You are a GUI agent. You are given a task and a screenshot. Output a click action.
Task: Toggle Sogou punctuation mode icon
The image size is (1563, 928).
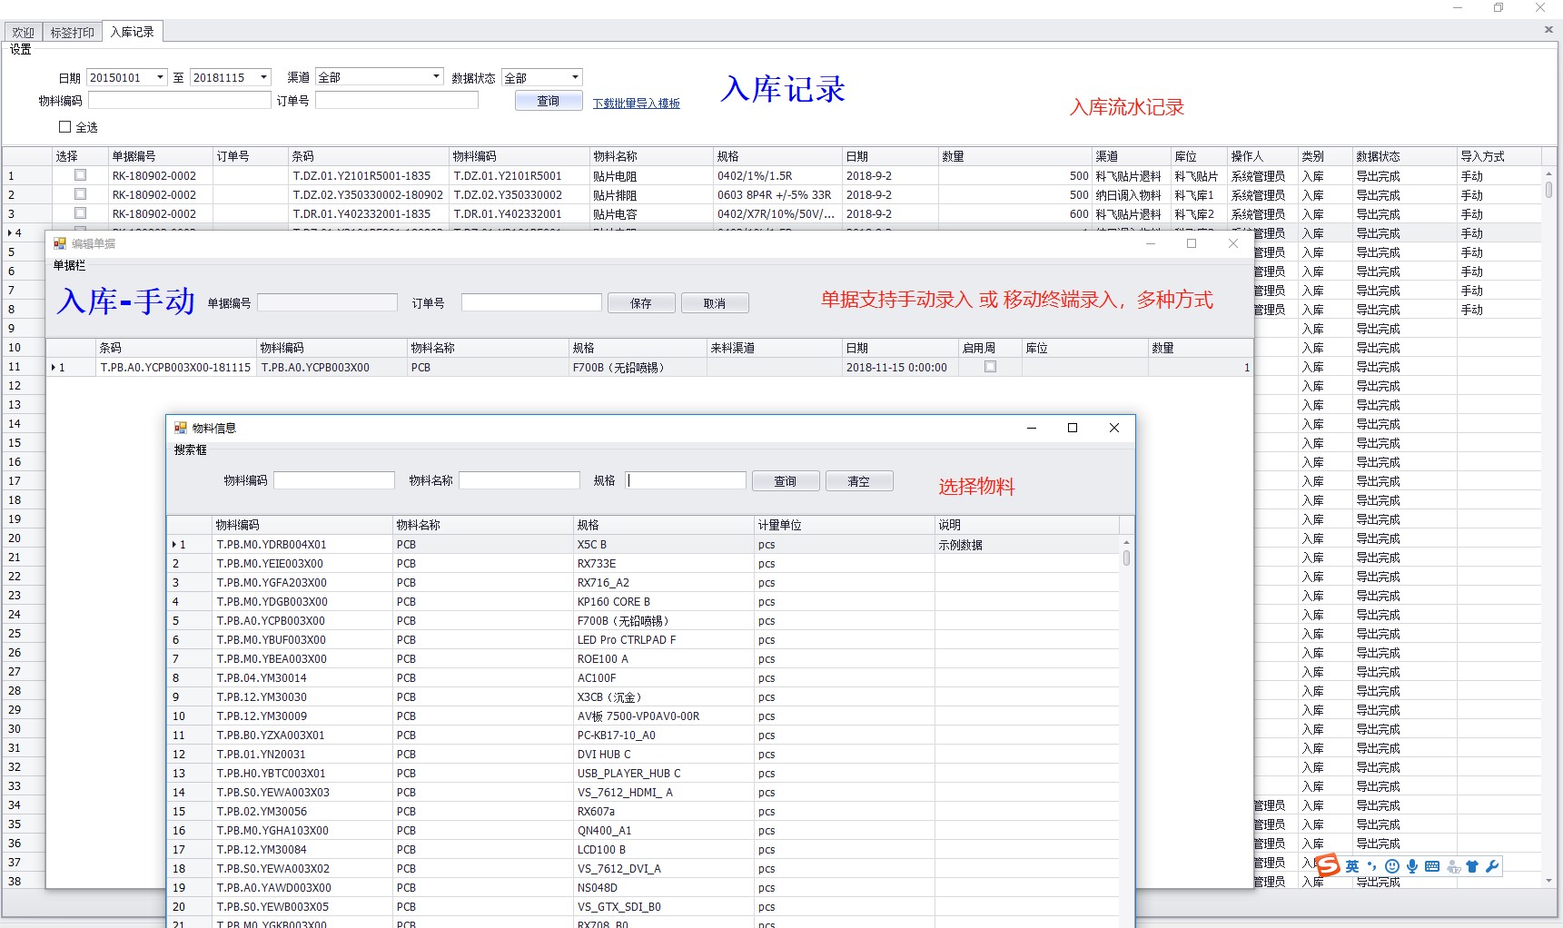click(x=1372, y=866)
